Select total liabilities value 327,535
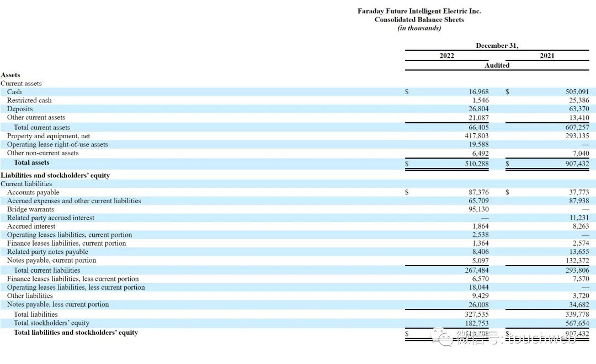Viewport: 596px width, 364px height. [477, 314]
